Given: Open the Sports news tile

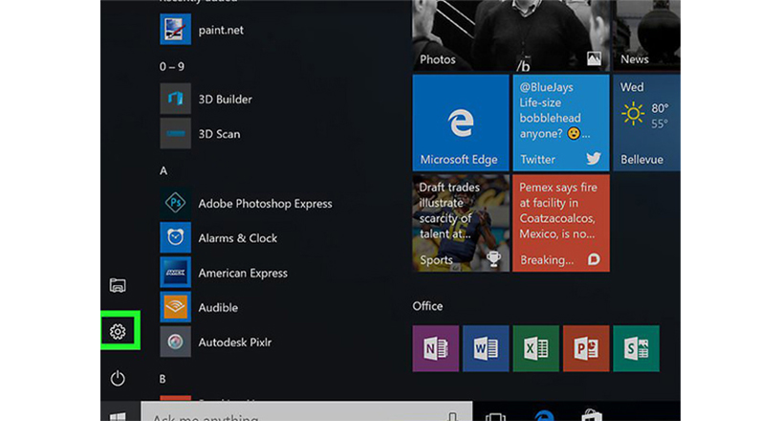Looking at the screenshot, I should pos(461,223).
